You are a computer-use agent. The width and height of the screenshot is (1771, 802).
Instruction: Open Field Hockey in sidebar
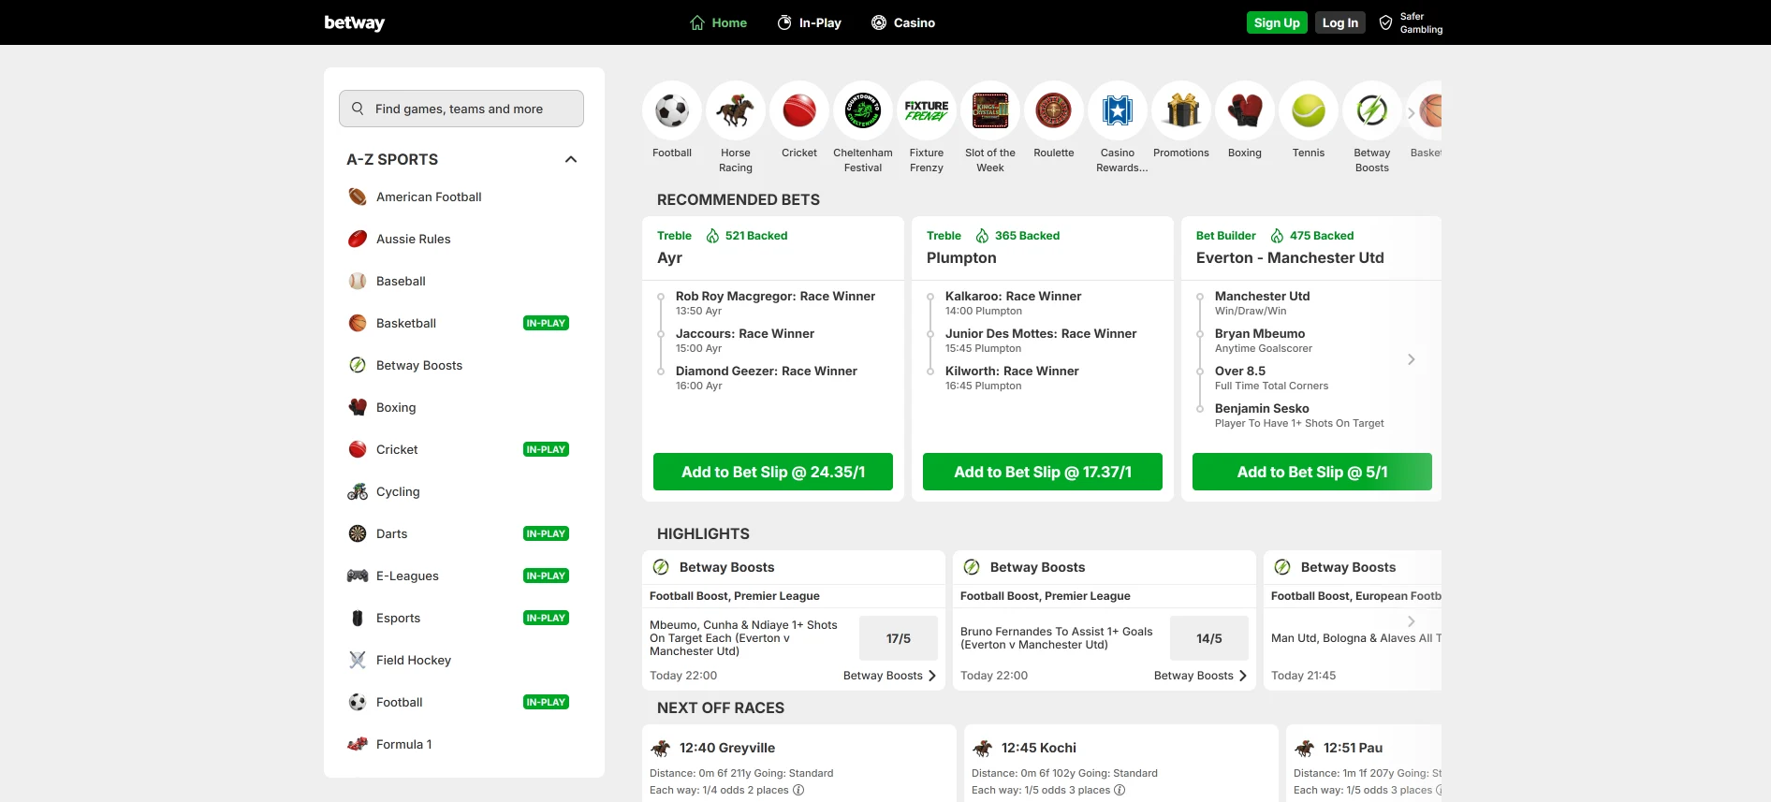point(464,660)
